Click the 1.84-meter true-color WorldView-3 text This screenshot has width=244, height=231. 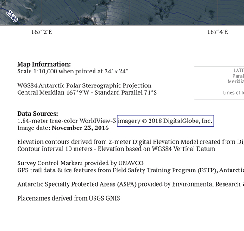click(67, 121)
